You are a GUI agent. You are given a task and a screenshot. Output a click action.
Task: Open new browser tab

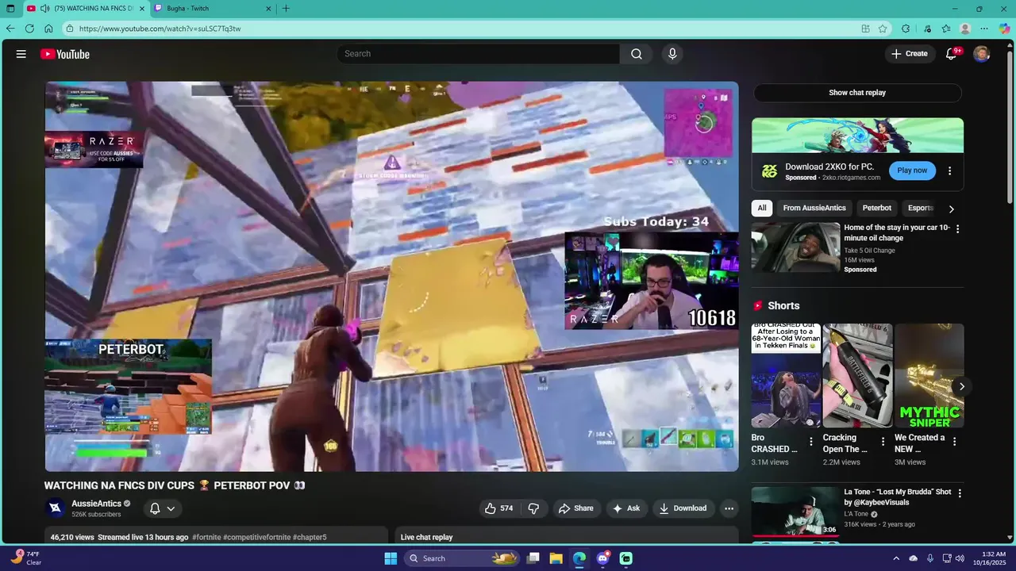tap(286, 9)
